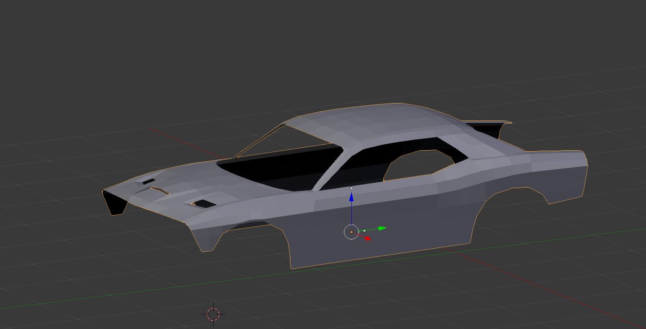
Task: Click the white circle at manipulator center
Action: click(351, 232)
